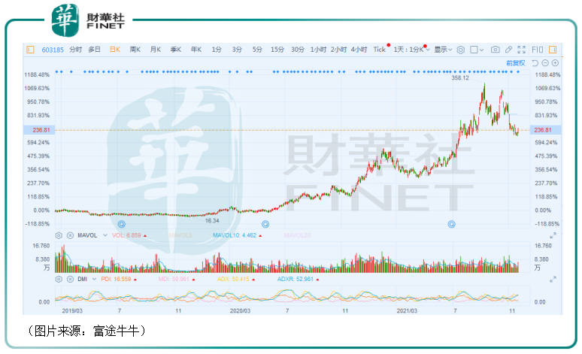Open the 前复权 adjustment option
Image resolution: width=582 pixels, height=354 pixels.
pyautogui.click(x=516, y=63)
